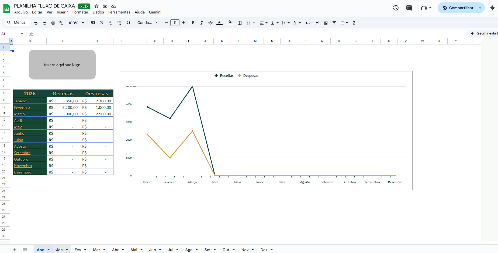Screen dimensions: 498x253
Task: Insert a chart using toolbar icon
Action: coord(326,23)
